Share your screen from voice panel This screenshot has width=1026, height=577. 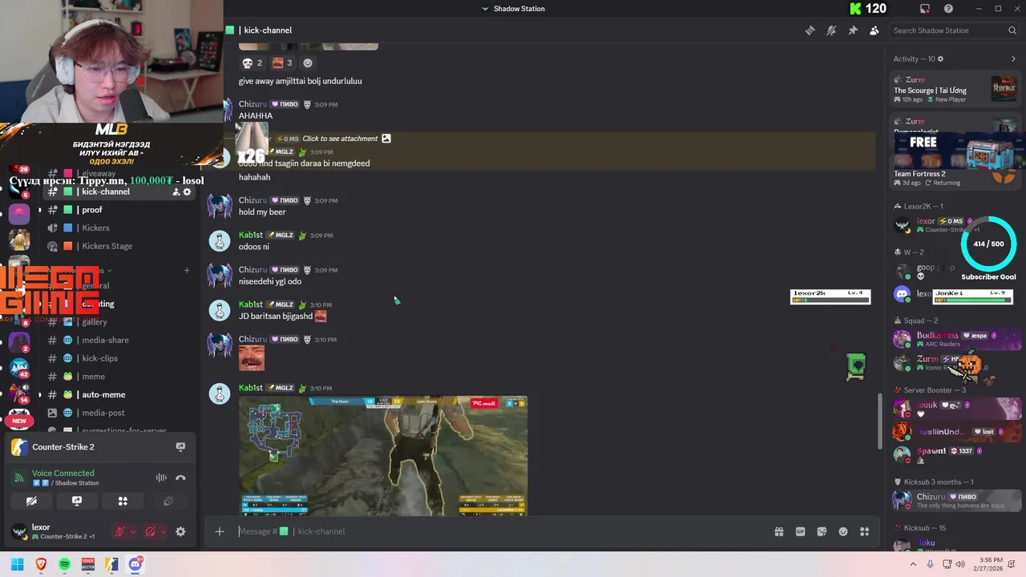pyautogui.click(x=77, y=501)
